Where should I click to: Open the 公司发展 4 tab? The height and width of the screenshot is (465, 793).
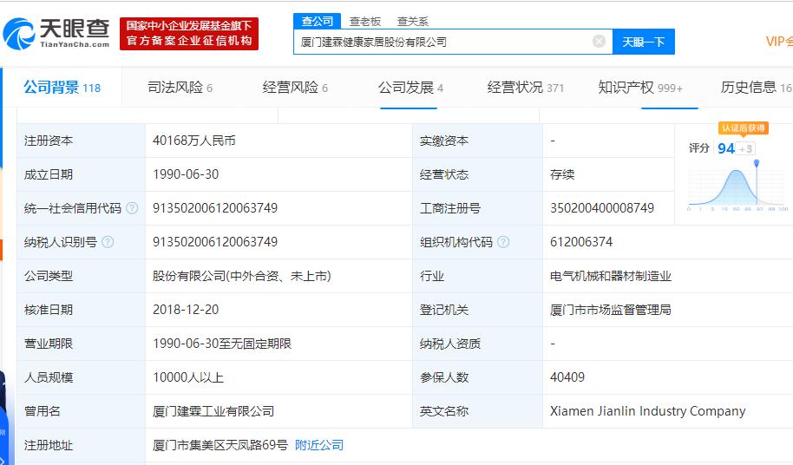coord(410,88)
